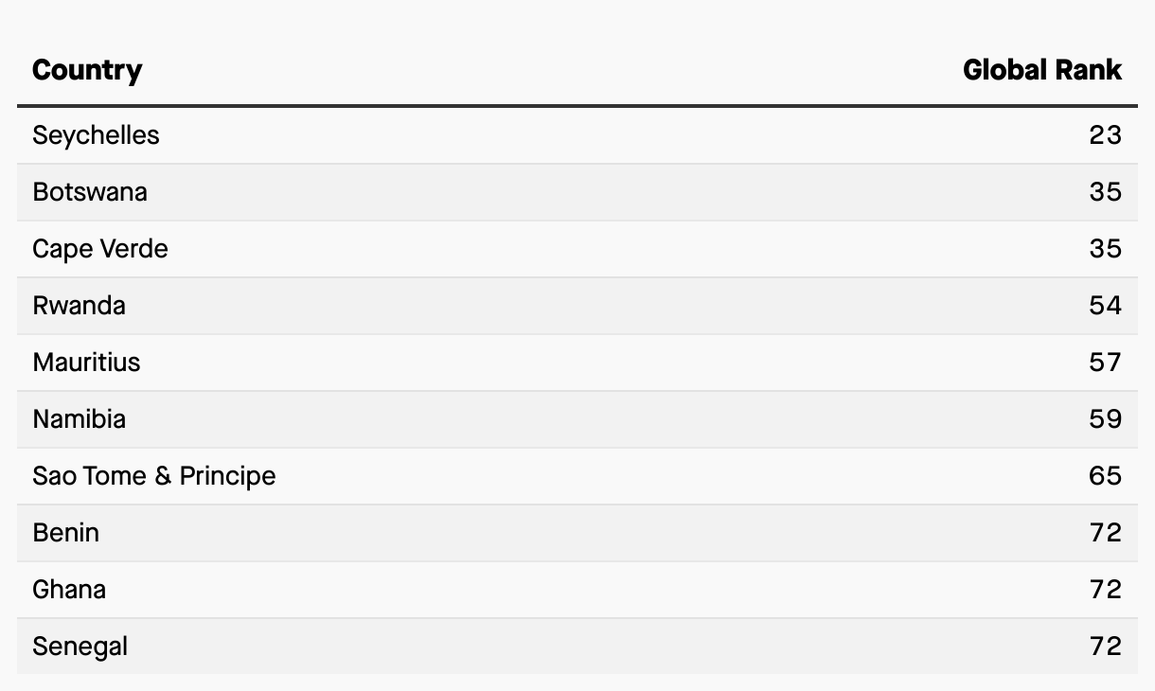Click Sao Tome & Principe cell
This screenshot has height=691, width=1155.
click(154, 476)
